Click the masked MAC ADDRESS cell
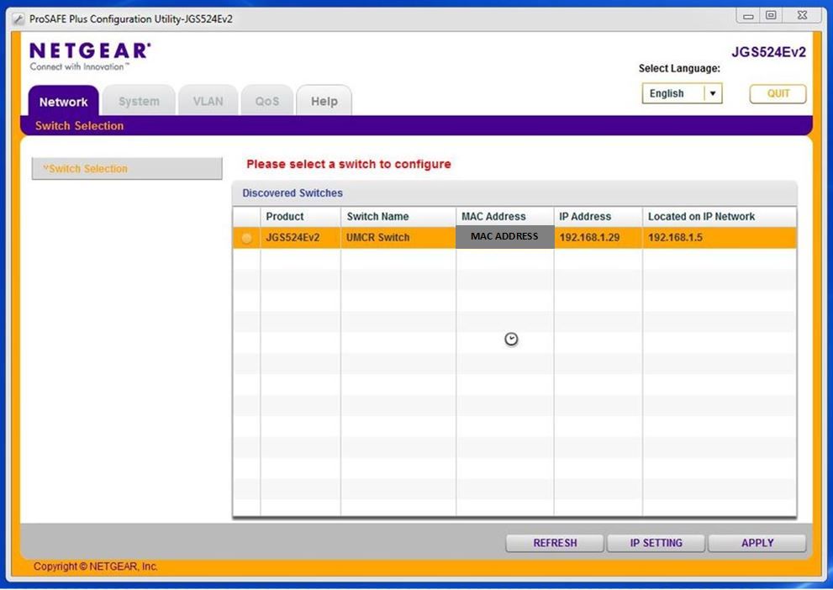Image resolution: width=833 pixels, height=590 pixels. click(x=504, y=237)
